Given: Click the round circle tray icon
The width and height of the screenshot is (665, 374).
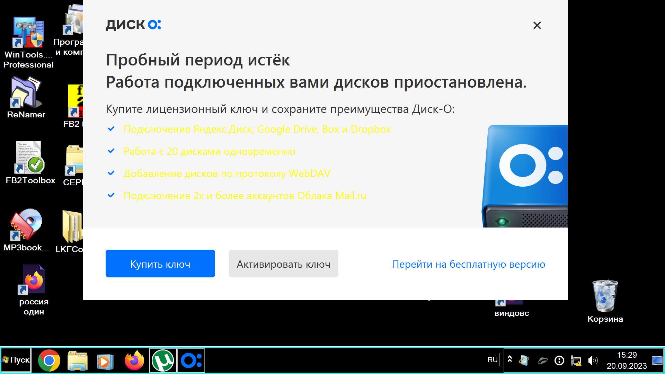Looking at the screenshot, I should pyautogui.click(x=559, y=361).
